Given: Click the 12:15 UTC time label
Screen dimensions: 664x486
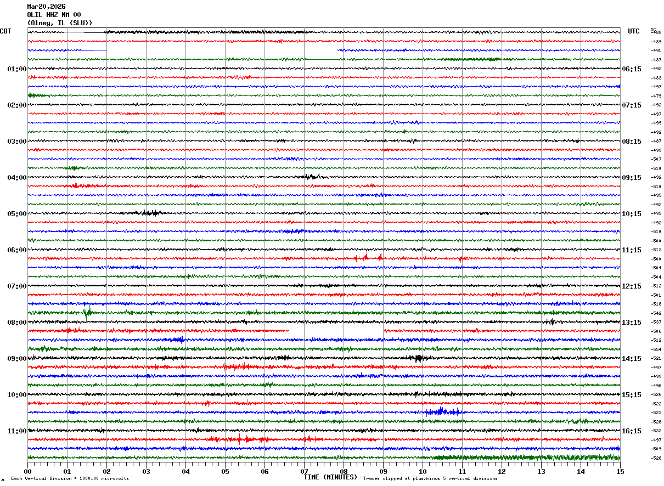Looking at the screenshot, I should [x=632, y=286].
